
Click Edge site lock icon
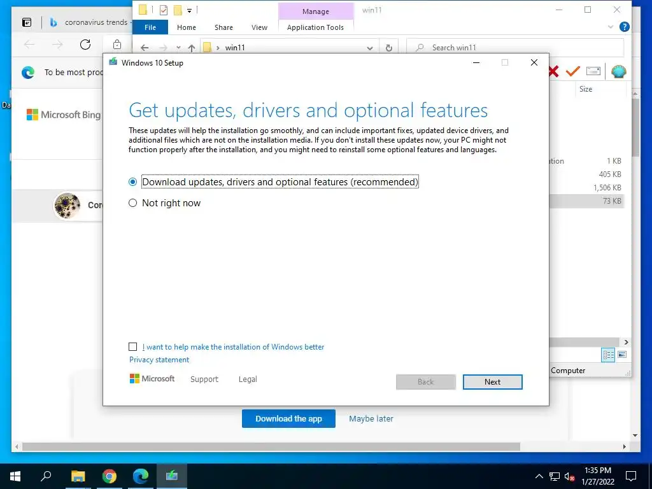pos(117,45)
